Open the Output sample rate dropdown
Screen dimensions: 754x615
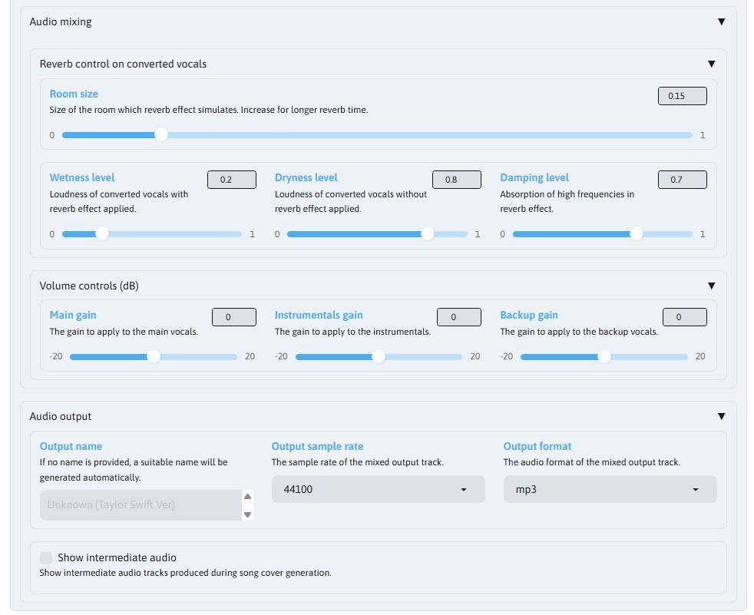[464, 489]
